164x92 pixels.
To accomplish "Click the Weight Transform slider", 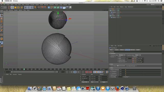I will tap(143, 70).
